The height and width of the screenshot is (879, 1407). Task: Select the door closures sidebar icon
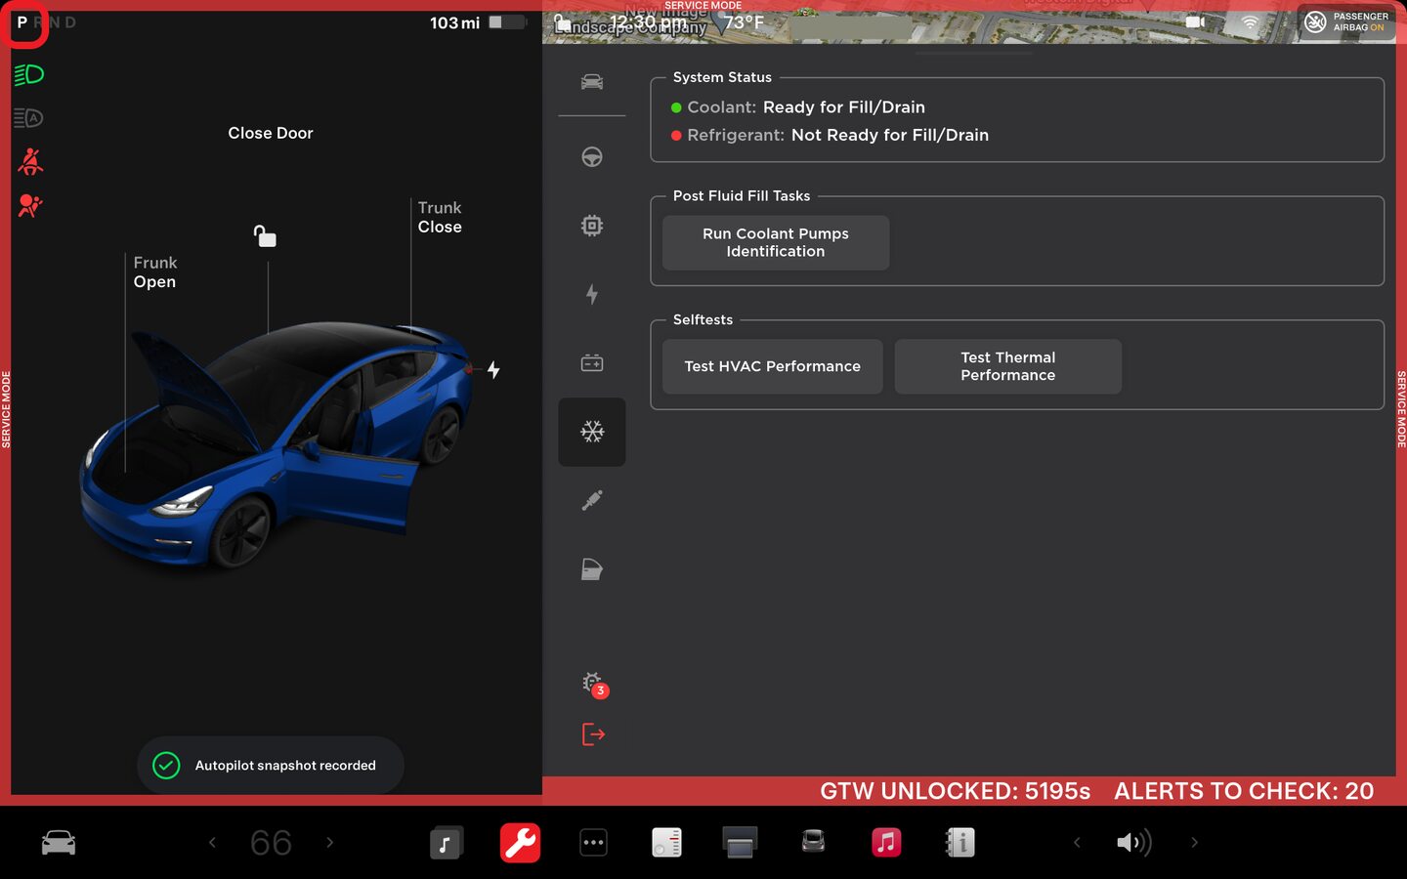(x=592, y=569)
